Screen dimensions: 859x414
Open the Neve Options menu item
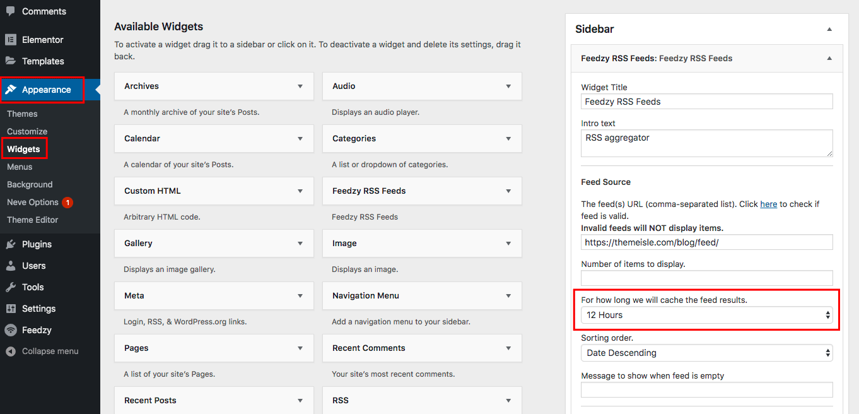(33, 202)
